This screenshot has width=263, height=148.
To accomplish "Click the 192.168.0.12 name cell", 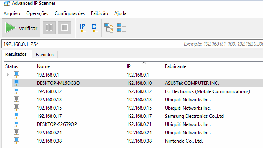I will [49, 91].
